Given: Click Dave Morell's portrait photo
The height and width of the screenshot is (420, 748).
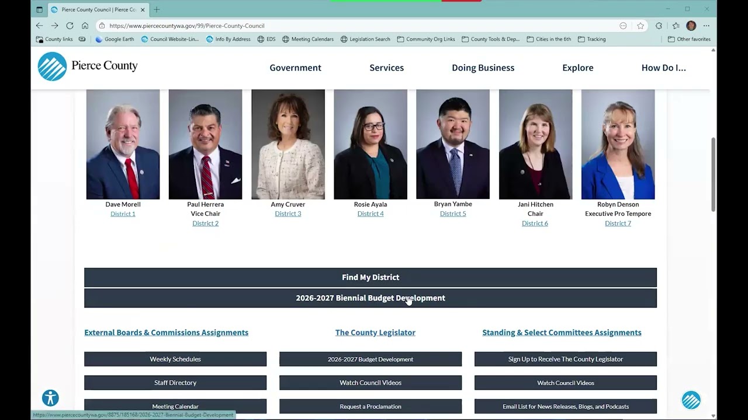Looking at the screenshot, I should tap(123, 144).
